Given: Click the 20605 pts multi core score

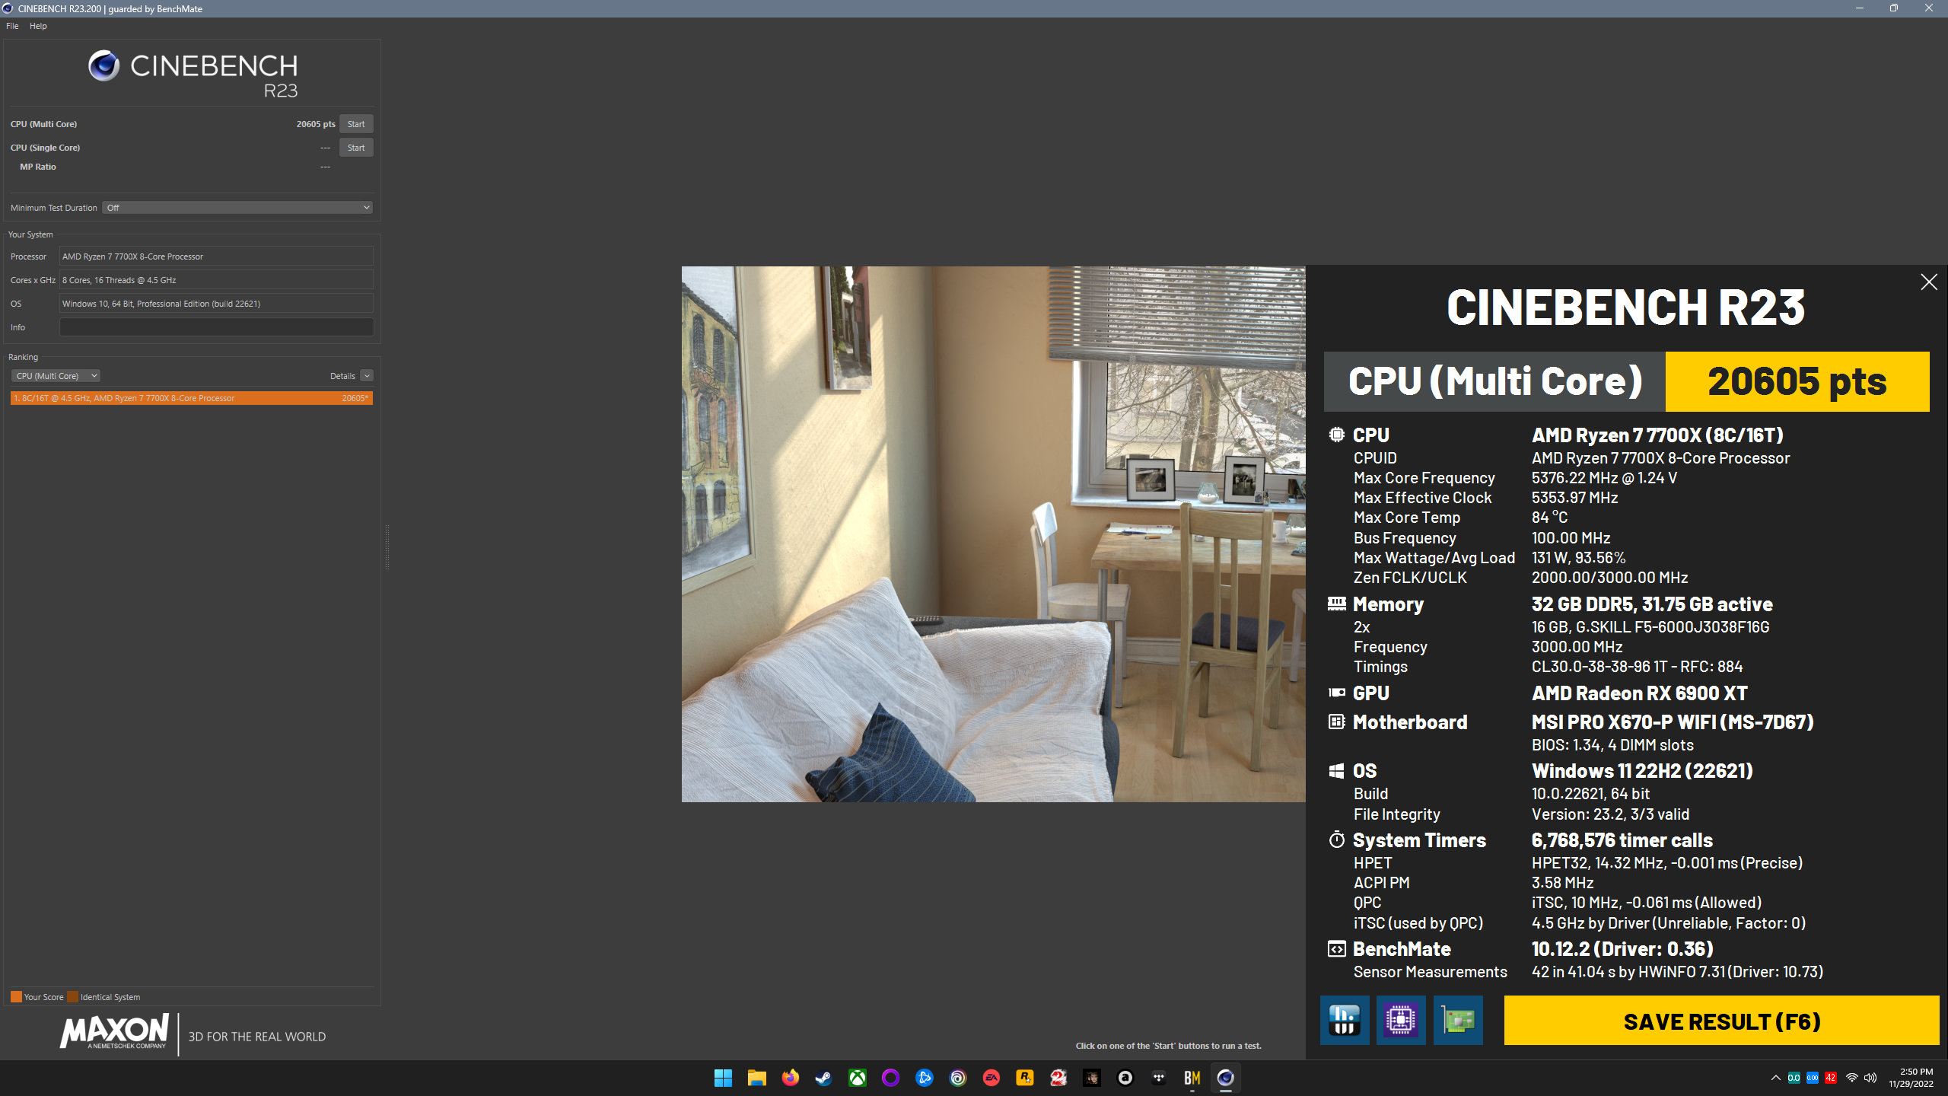Looking at the screenshot, I should pyautogui.click(x=316, y=124).
